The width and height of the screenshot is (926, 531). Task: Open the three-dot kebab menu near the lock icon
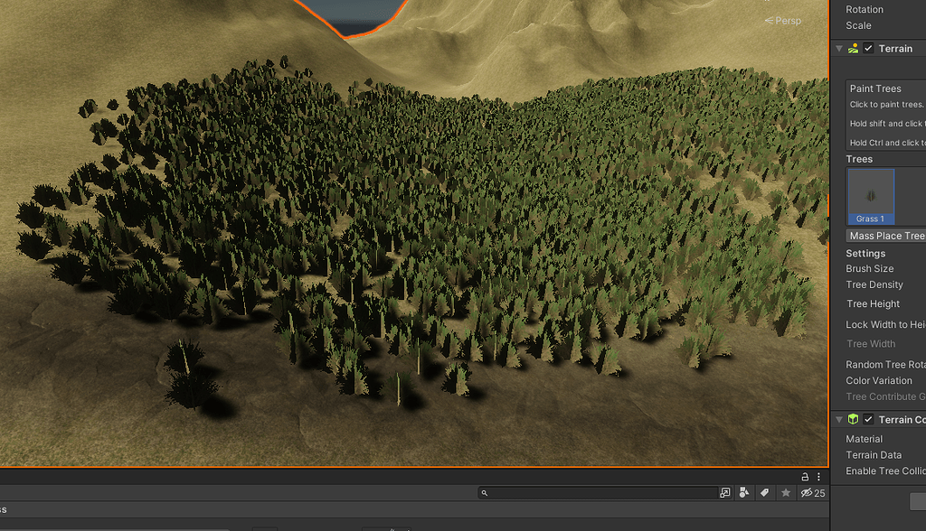pos(818,476)
